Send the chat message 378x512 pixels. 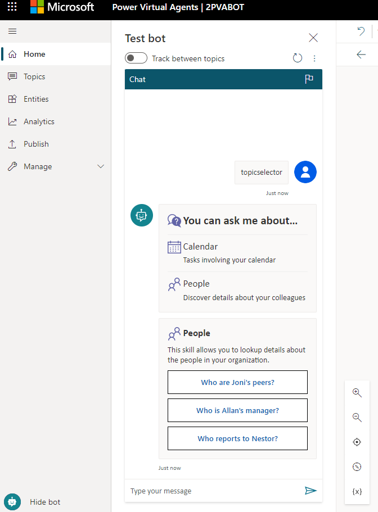click(310, 491)
